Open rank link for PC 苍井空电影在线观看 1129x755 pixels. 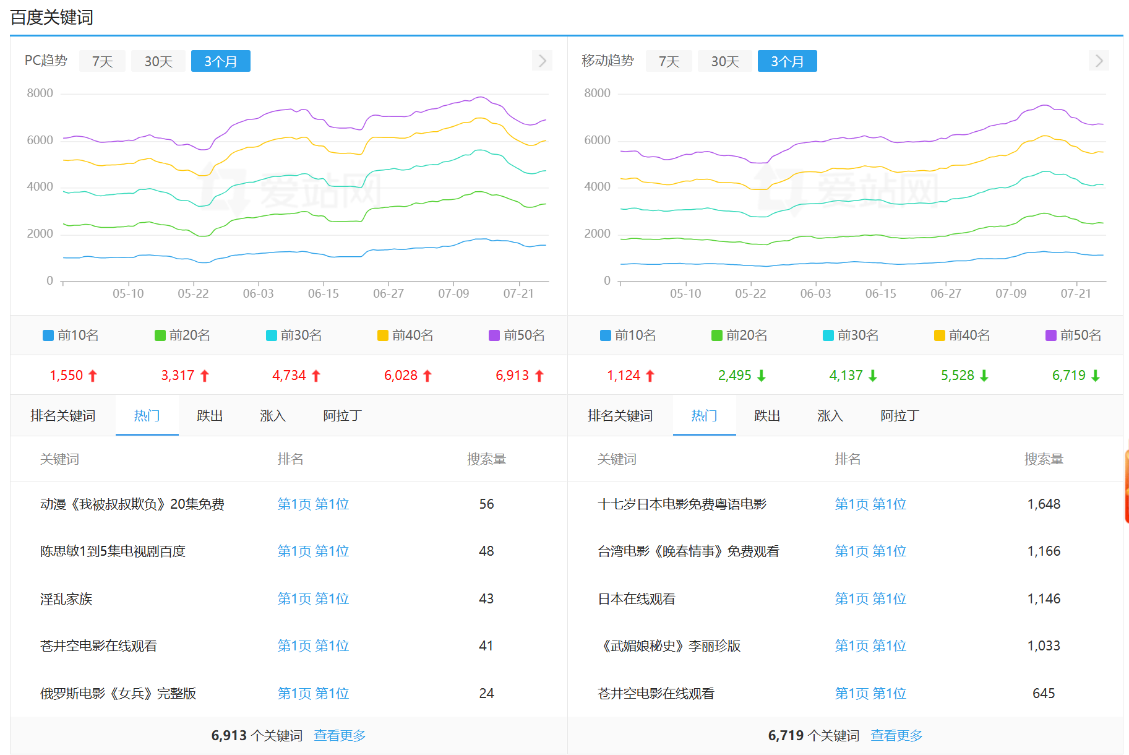point(313,646)
